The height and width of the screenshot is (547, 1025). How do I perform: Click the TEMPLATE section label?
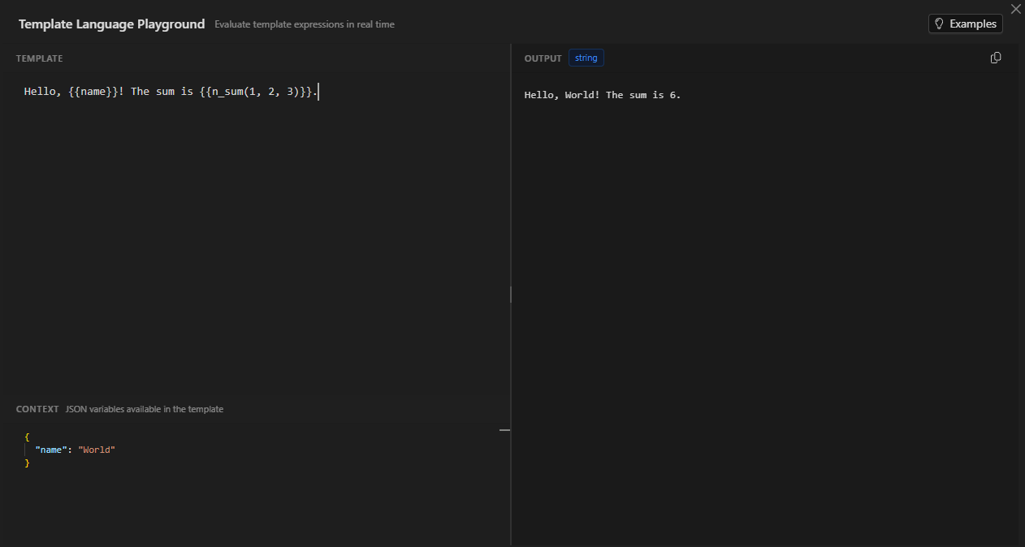[39, 58]
